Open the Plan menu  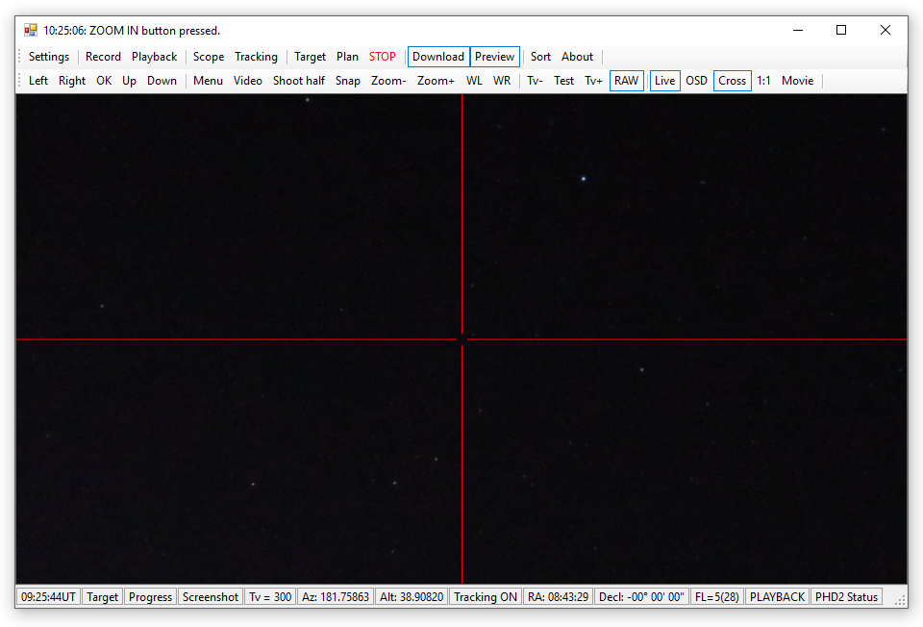point(347,57)
